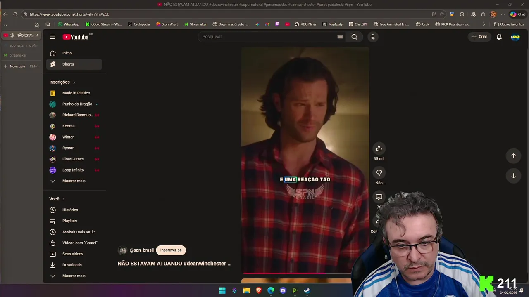Mute the NÃO ESTAVAM tab audio
The width and height of the screenshot is (529, 297).
pos(12,35)
